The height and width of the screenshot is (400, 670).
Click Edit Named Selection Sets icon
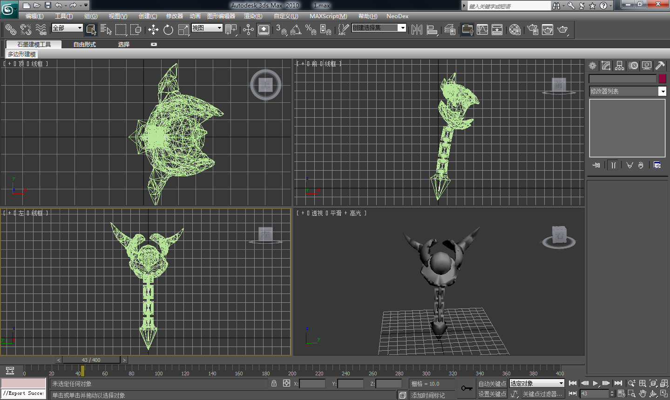(343, 29)
